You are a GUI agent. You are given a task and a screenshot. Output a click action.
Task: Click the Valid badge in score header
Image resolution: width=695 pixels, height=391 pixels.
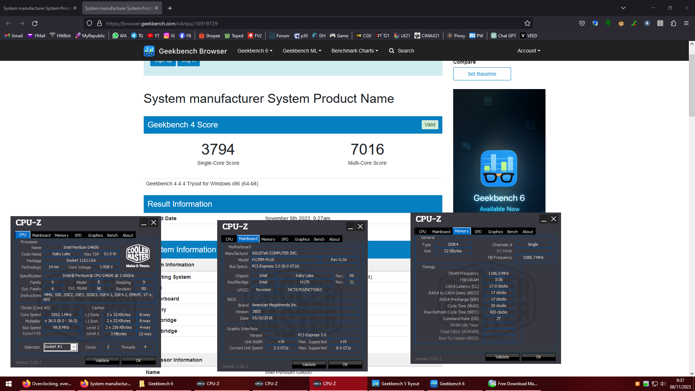[x=430, y=125]
